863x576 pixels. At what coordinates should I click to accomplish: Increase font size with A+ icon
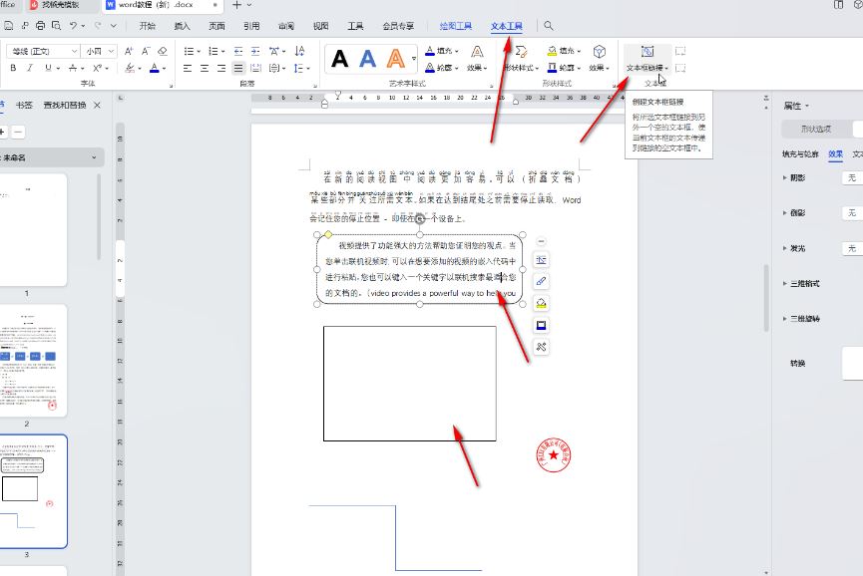pyautogui.click(x=129, y=51)
